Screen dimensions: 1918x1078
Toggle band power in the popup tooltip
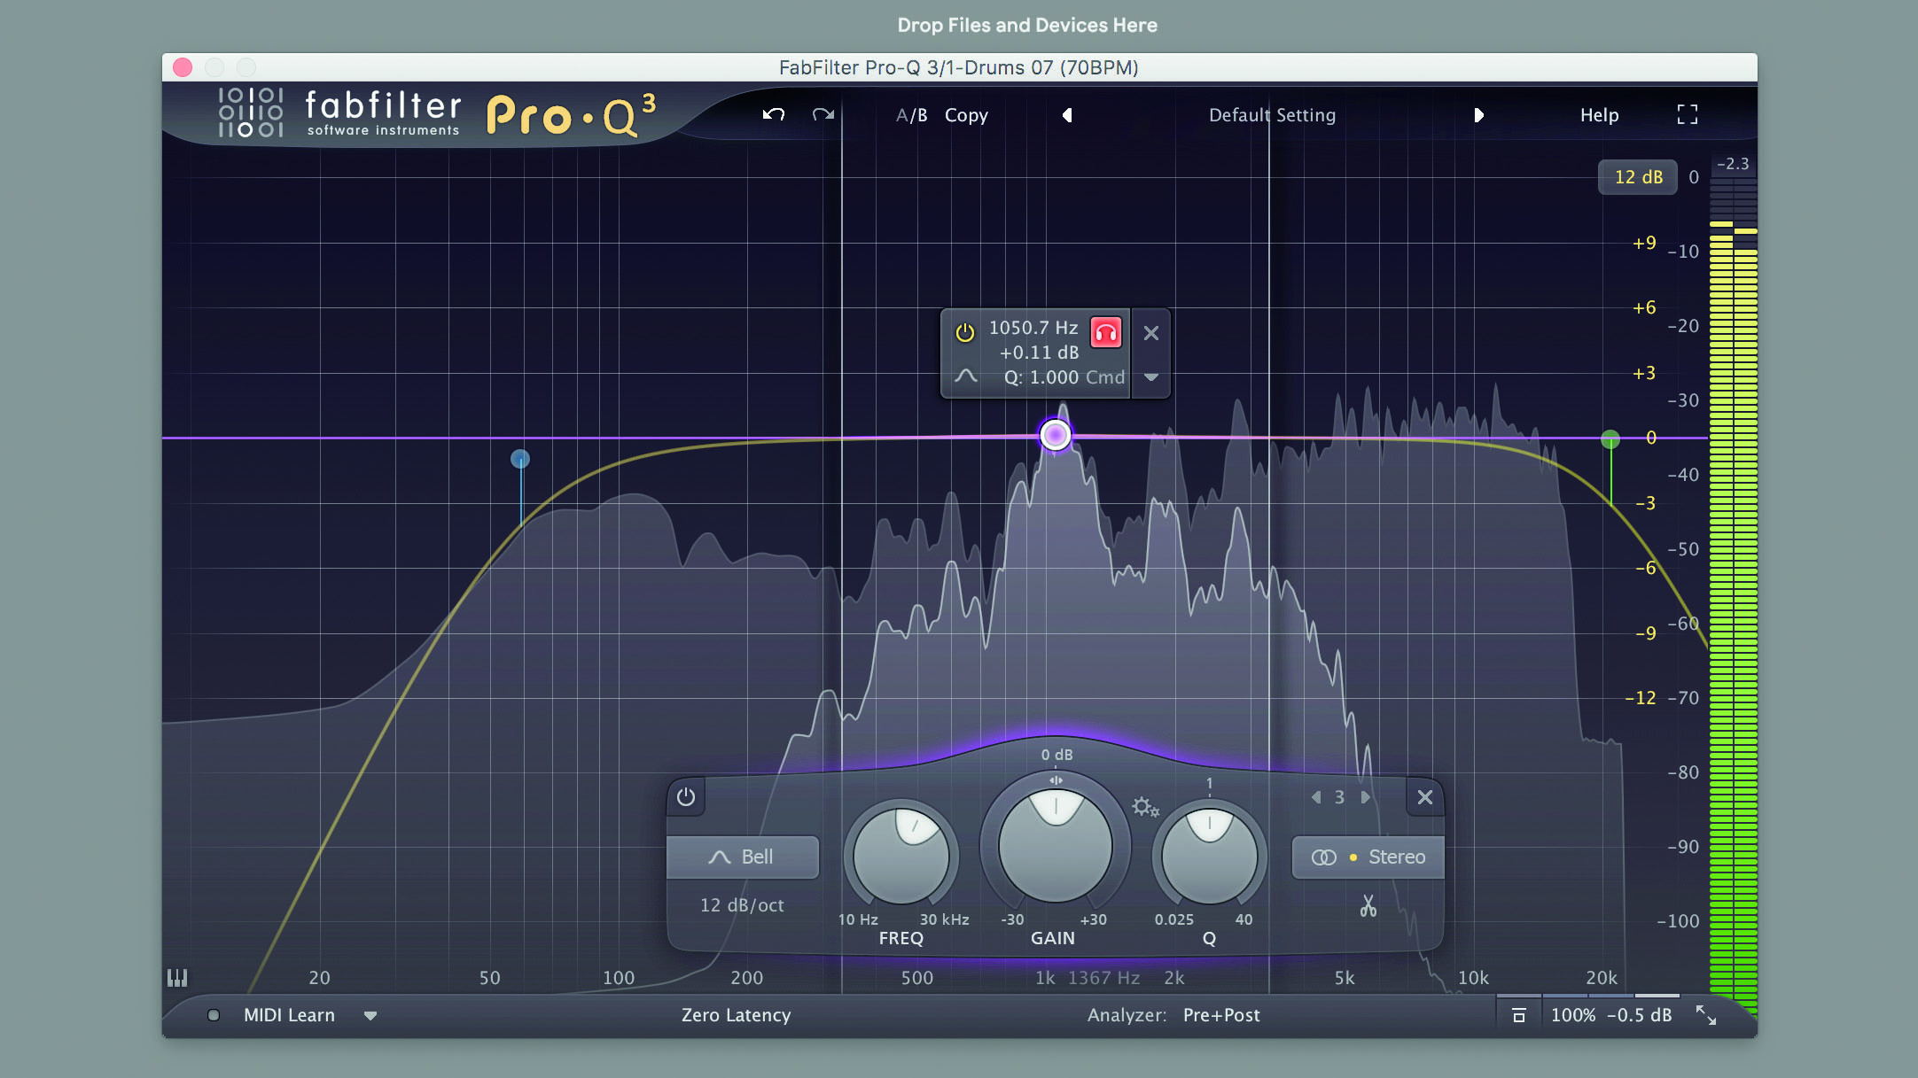965,332
